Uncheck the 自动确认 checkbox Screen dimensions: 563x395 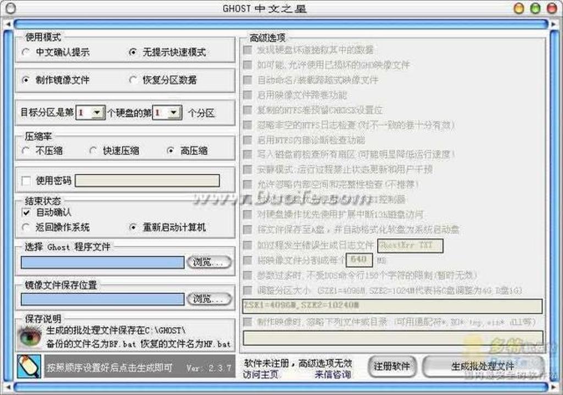click(26, 212)
